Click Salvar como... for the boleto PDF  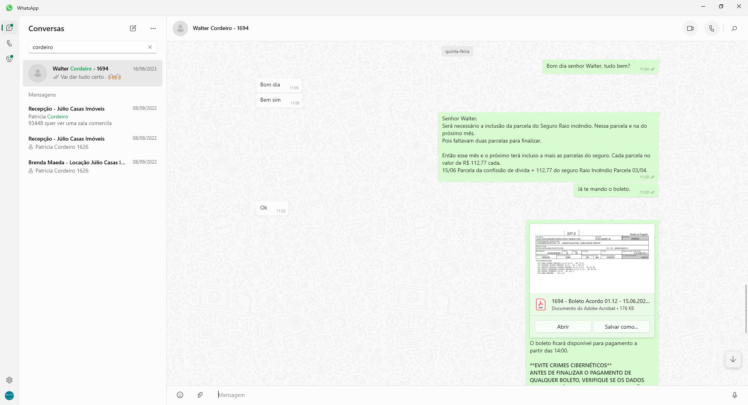click(621, 327)
